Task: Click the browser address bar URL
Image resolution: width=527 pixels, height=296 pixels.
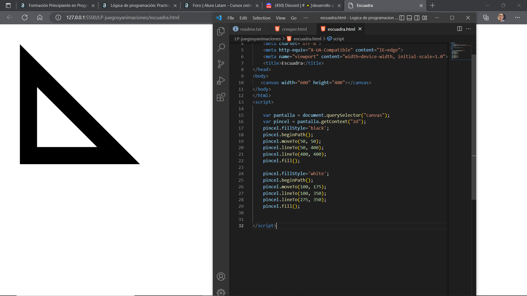Action: click(123, 18)
